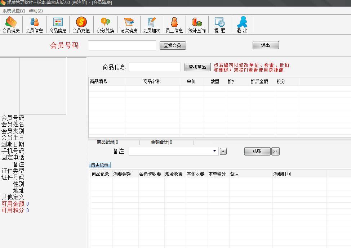351x248 pixels.
Task: Click the 员工信息 toolbar icon
Action: pyautogui.click(x=174, y=24)
